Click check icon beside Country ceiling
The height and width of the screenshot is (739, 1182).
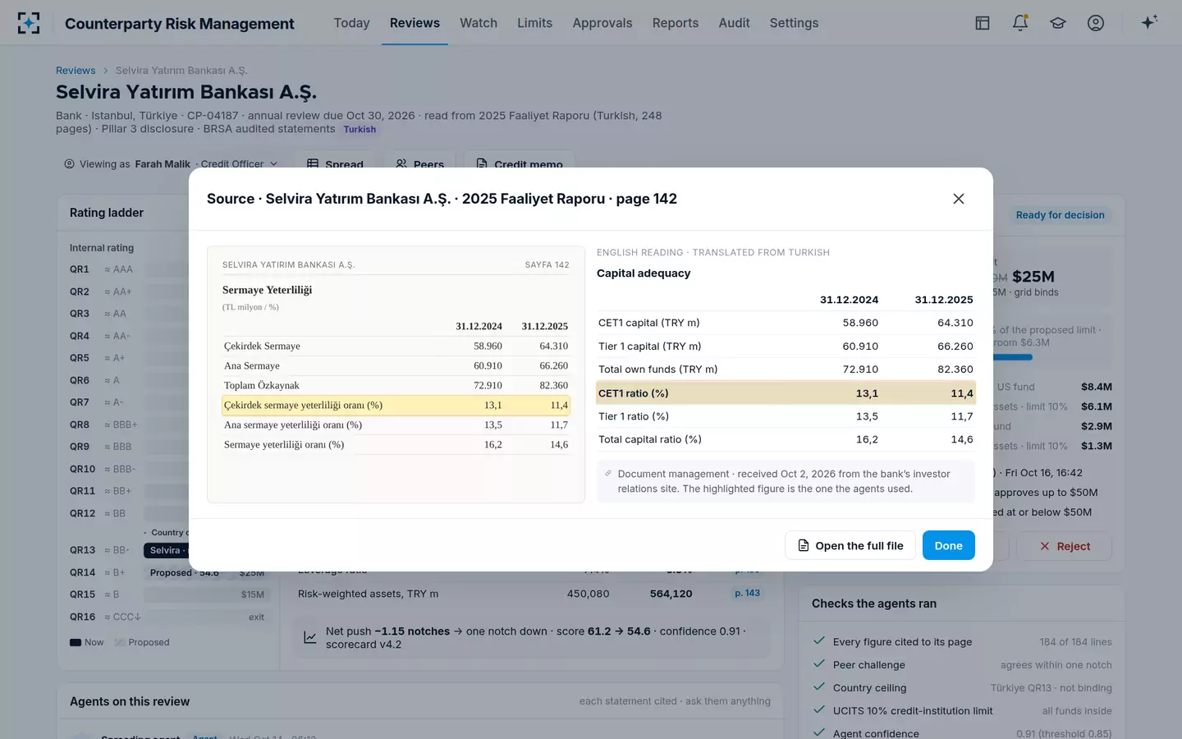[818, 687]
